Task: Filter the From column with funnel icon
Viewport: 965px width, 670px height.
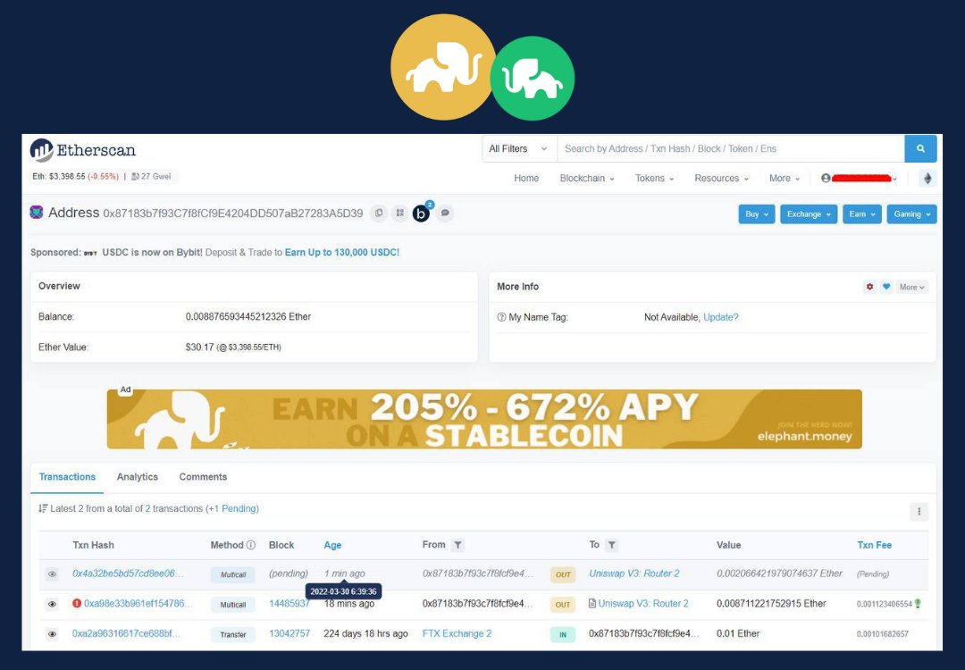Action: tap(457, 545)
